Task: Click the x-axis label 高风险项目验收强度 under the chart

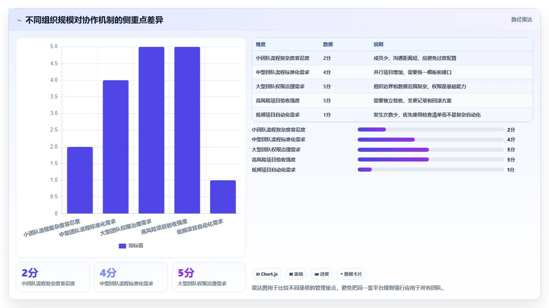Action: click(164, 227)
